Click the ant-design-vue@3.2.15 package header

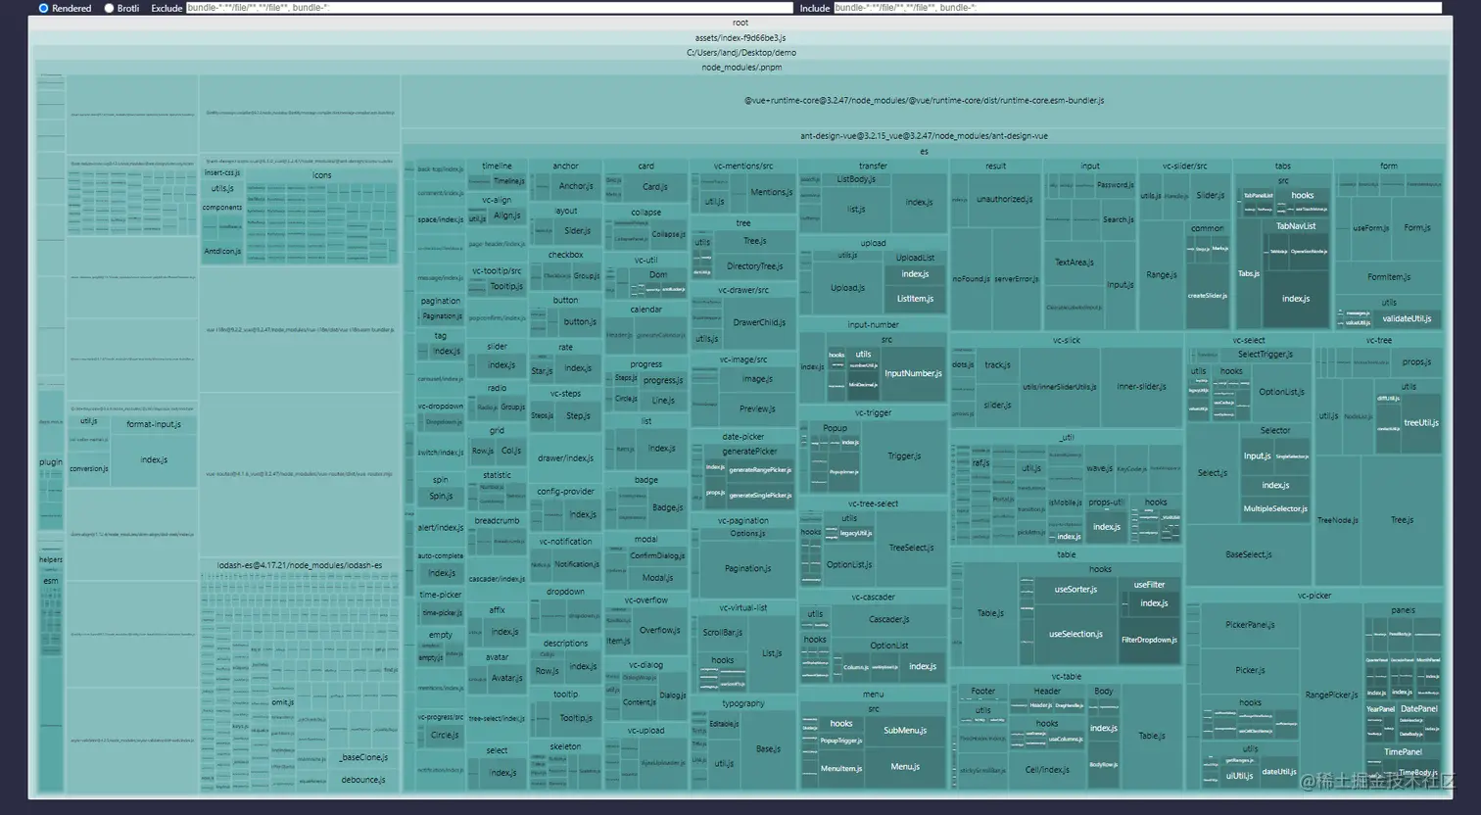924,136
